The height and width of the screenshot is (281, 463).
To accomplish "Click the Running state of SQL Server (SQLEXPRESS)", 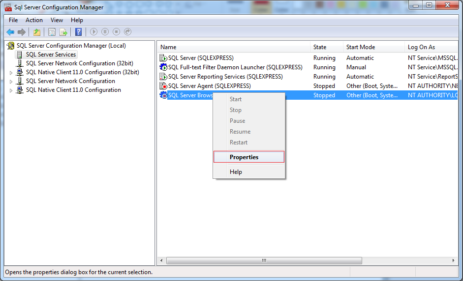I will 324,58.
